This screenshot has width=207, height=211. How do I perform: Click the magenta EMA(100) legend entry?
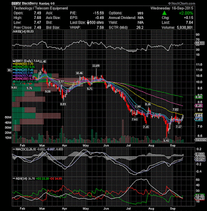click(24, 79)
